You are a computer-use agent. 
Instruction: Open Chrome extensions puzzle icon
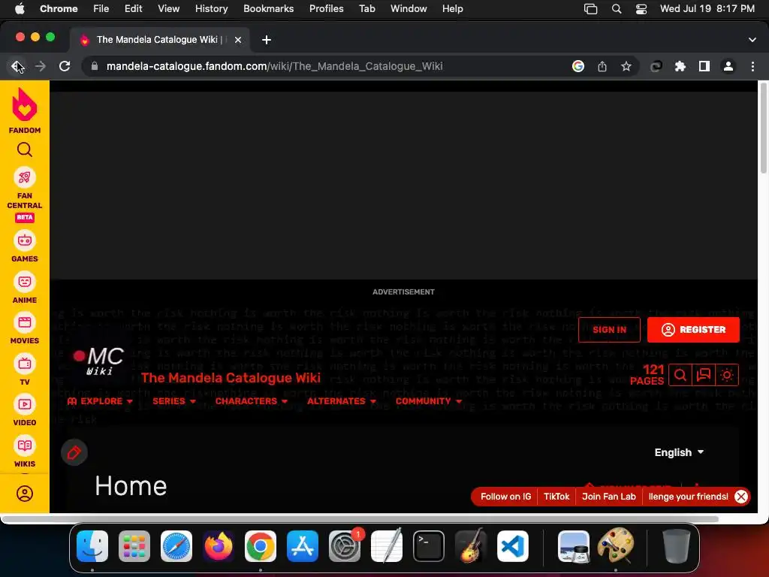pos(680,66)
